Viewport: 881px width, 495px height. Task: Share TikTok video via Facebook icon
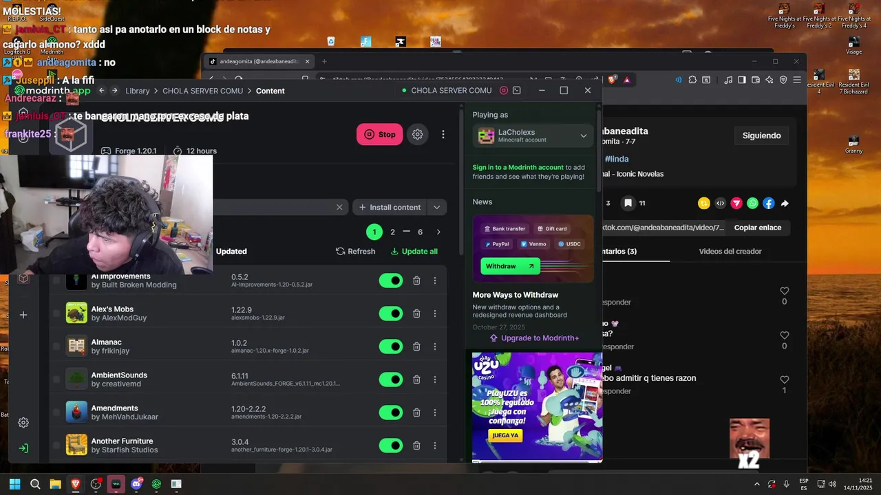tap(769, 203)
